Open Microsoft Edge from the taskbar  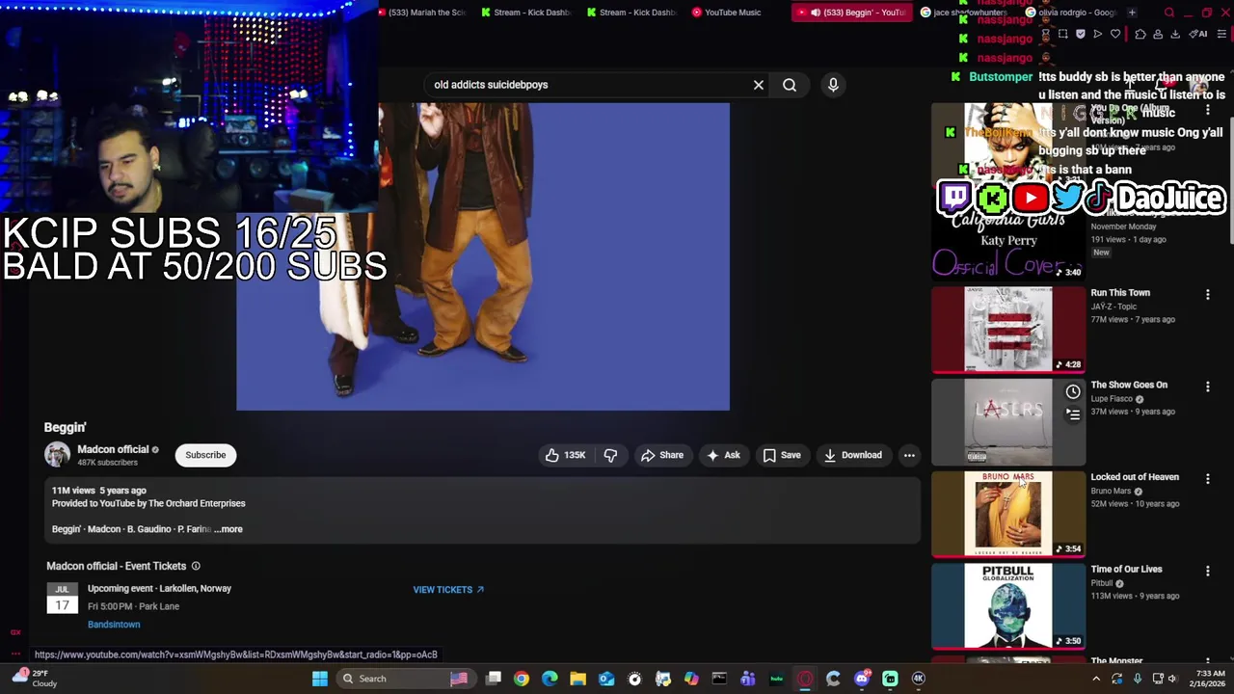pos(550,679)
